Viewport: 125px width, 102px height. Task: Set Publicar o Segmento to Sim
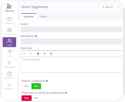pos(36,86)
